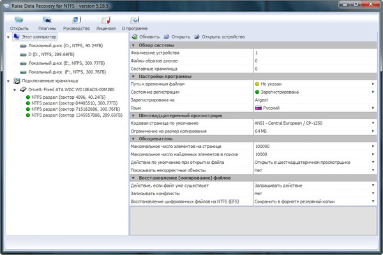This screenshot has height=255, width=383.
Task: Select Drive0: Fixed ATA WDC label
Action: click(x=71, y=89)
